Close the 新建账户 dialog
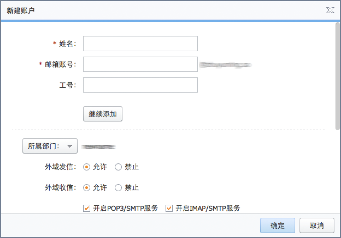The image size is (341, 238). [x=330, y=10]
